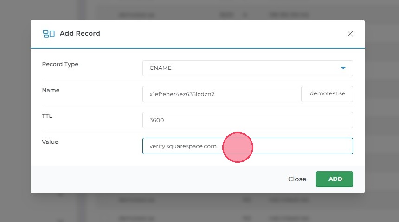Select the CNAME text in the dropdown

tap(161, 68)
